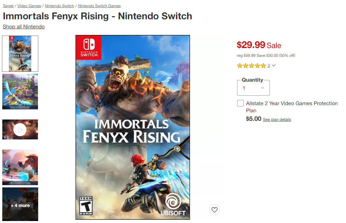346x223 pixels.
Task: Click the heart favorite icon
Action: tap(215, 210)
